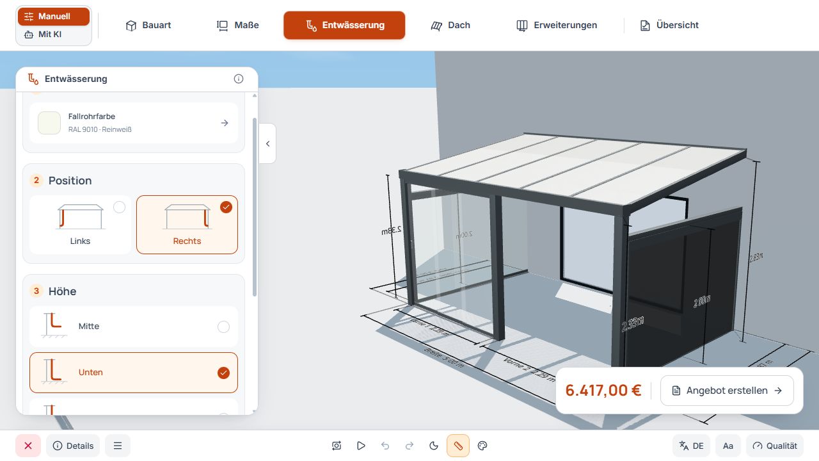The height and width of the screenshot is (461, 819).
Task: Open the Aa font size option
Action: point(728,446)
